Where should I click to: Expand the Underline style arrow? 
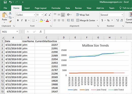[x=29, y=20]
